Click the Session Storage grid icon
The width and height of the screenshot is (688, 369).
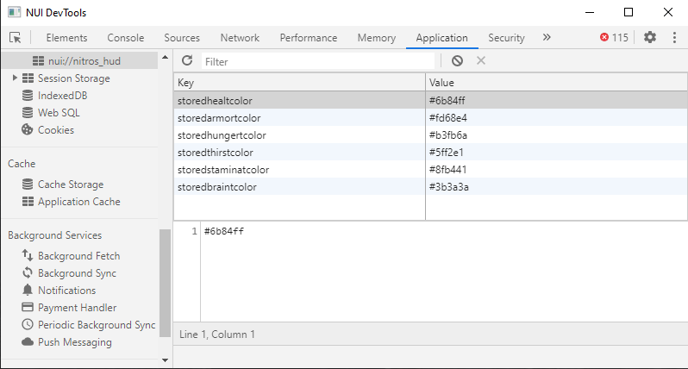click(28, 78)
